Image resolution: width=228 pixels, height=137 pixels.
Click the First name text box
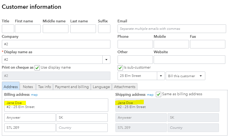tap(28, 29)
